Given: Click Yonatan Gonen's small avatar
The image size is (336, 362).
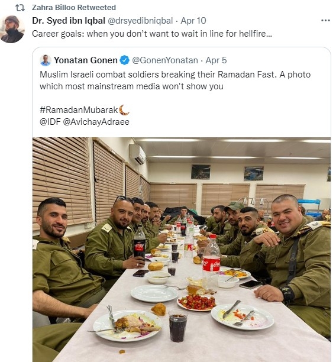Looking at the screenshot, I should (x=46, y=60).
